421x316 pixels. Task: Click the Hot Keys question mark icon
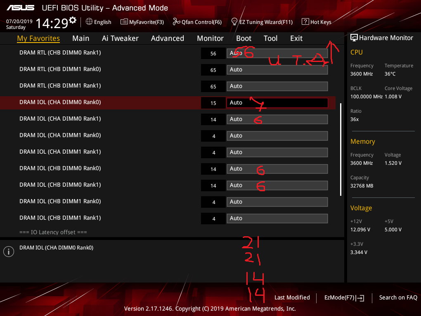(x=305, y=21)
